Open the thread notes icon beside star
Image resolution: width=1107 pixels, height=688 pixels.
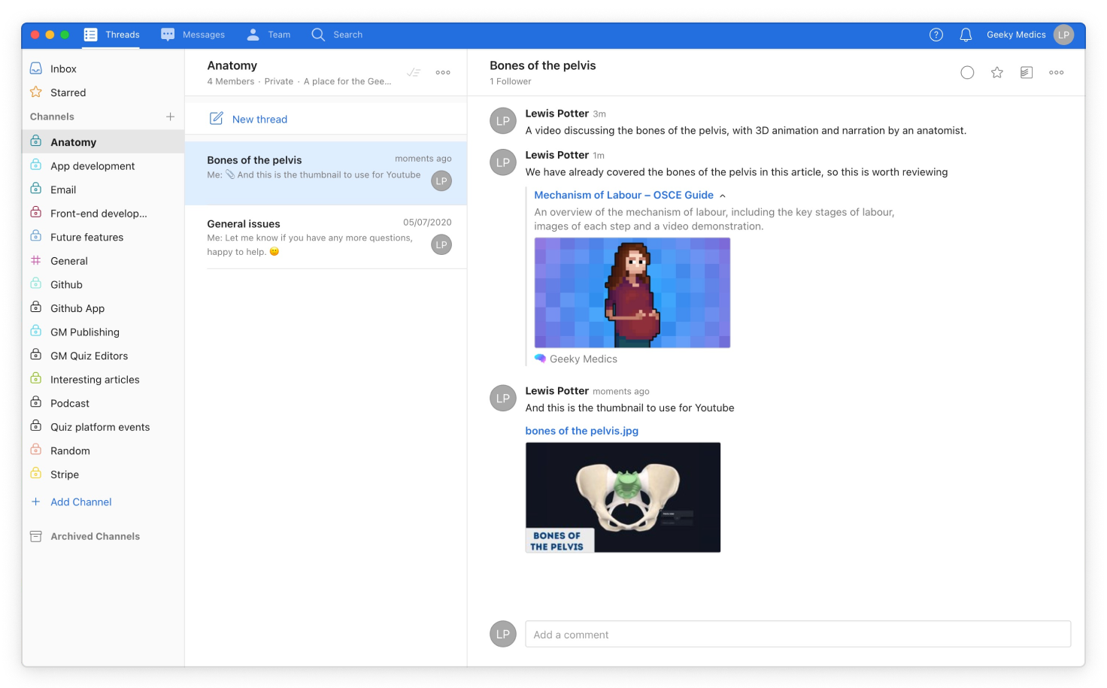tap(1027, 72)
